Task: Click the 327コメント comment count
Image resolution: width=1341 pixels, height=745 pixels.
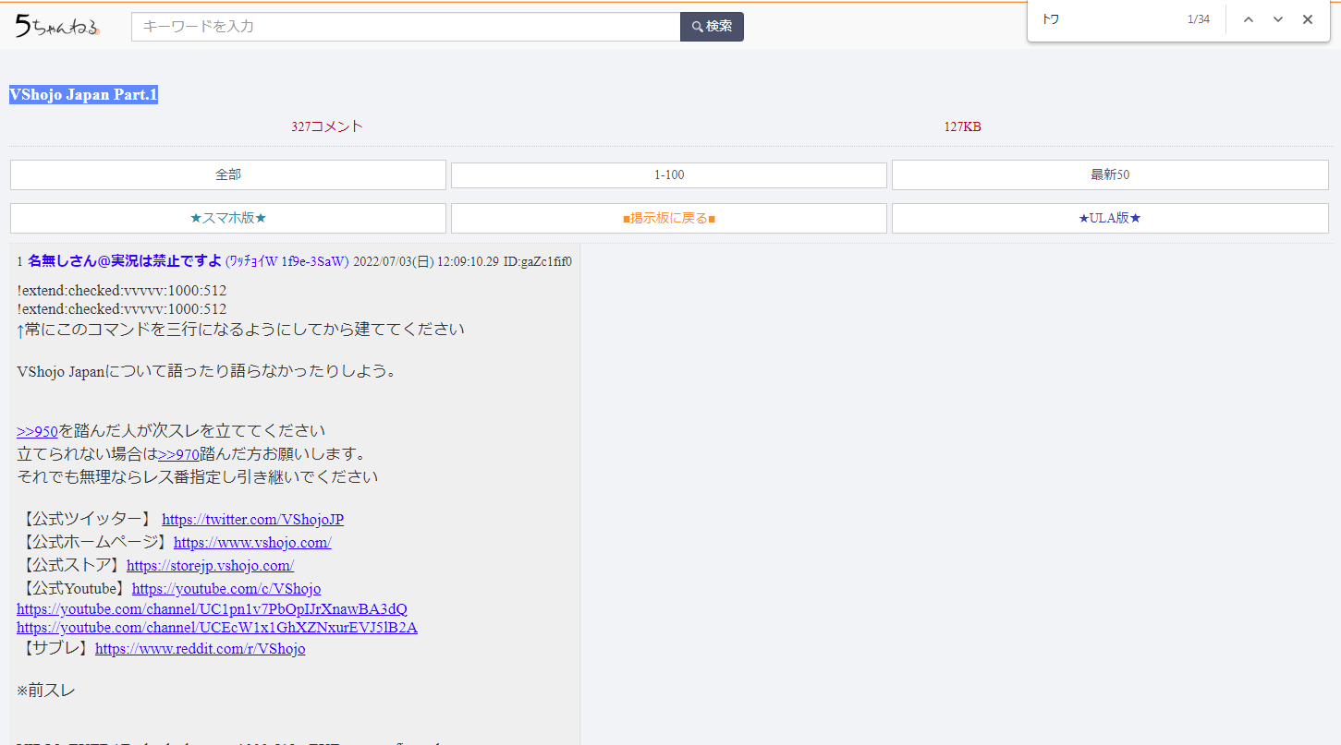Action: tap(327, 126)
